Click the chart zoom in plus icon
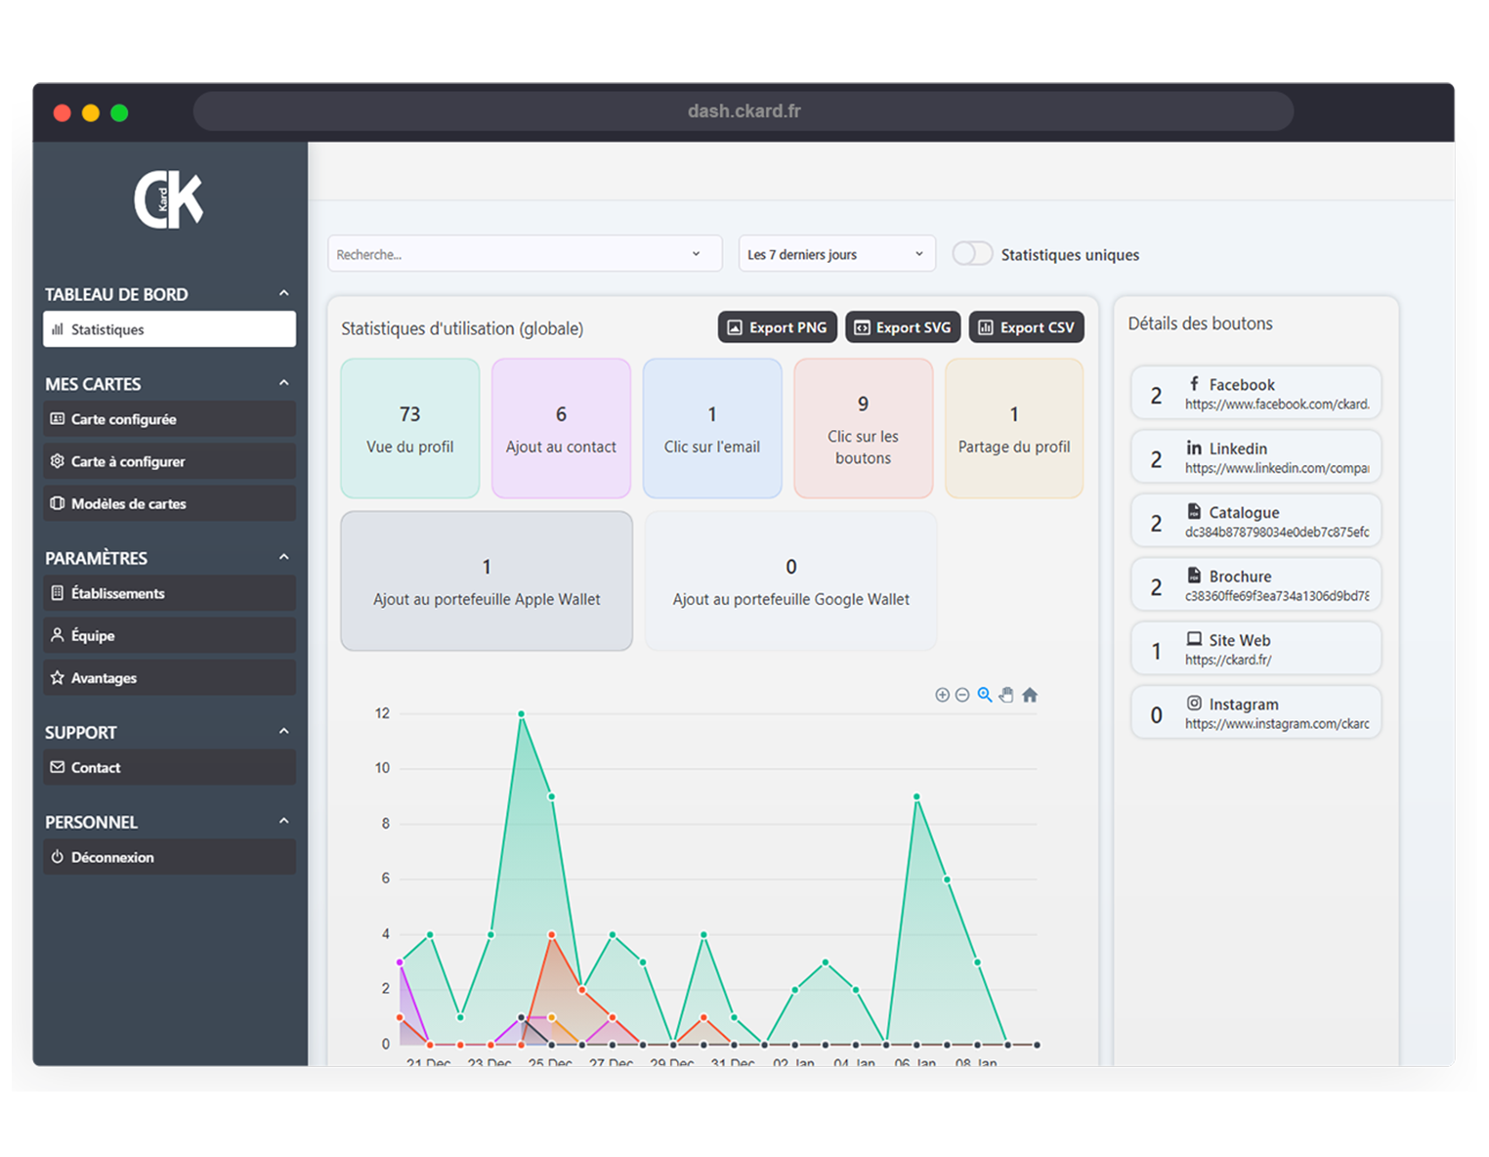The image size is (1489, 1157). [942, 695]
